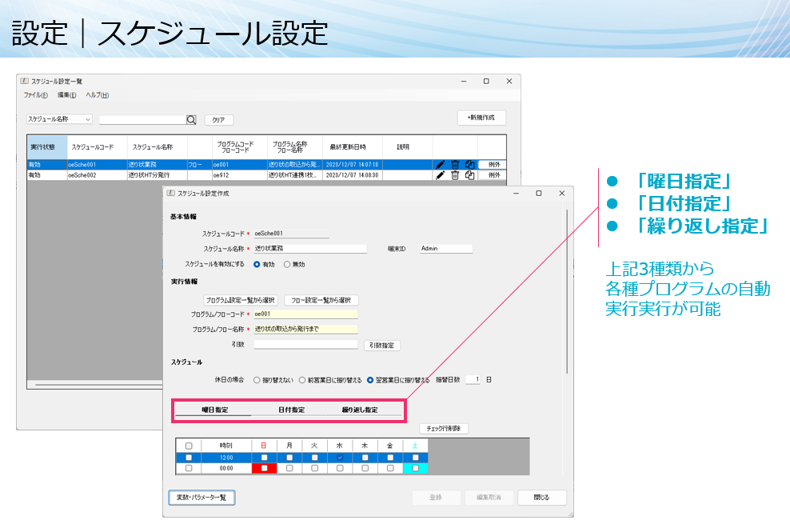Check the 土 checkbox in the 00:00 row

(416, 469)
